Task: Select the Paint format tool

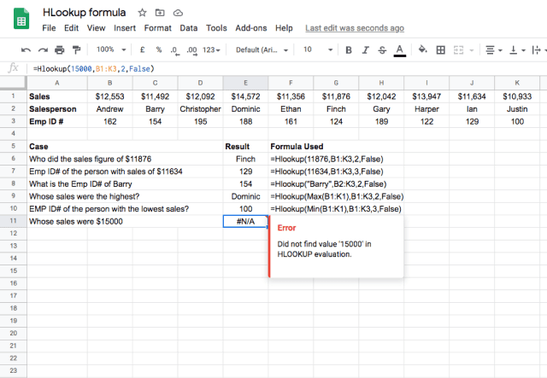Action: 77,49
